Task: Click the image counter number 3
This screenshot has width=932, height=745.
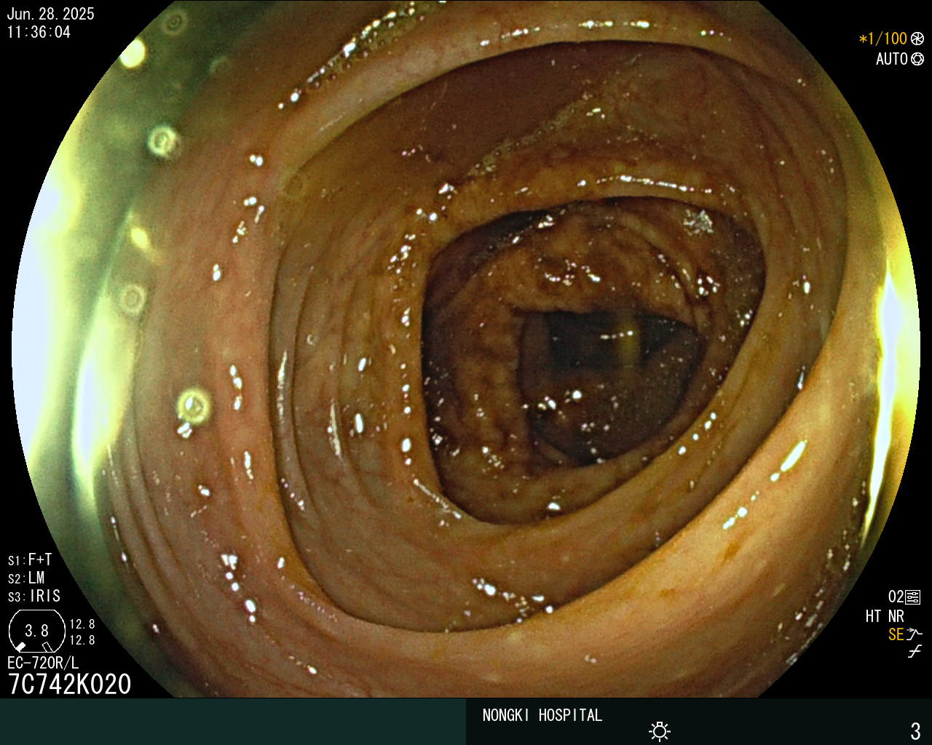Action: click(915, 730)
